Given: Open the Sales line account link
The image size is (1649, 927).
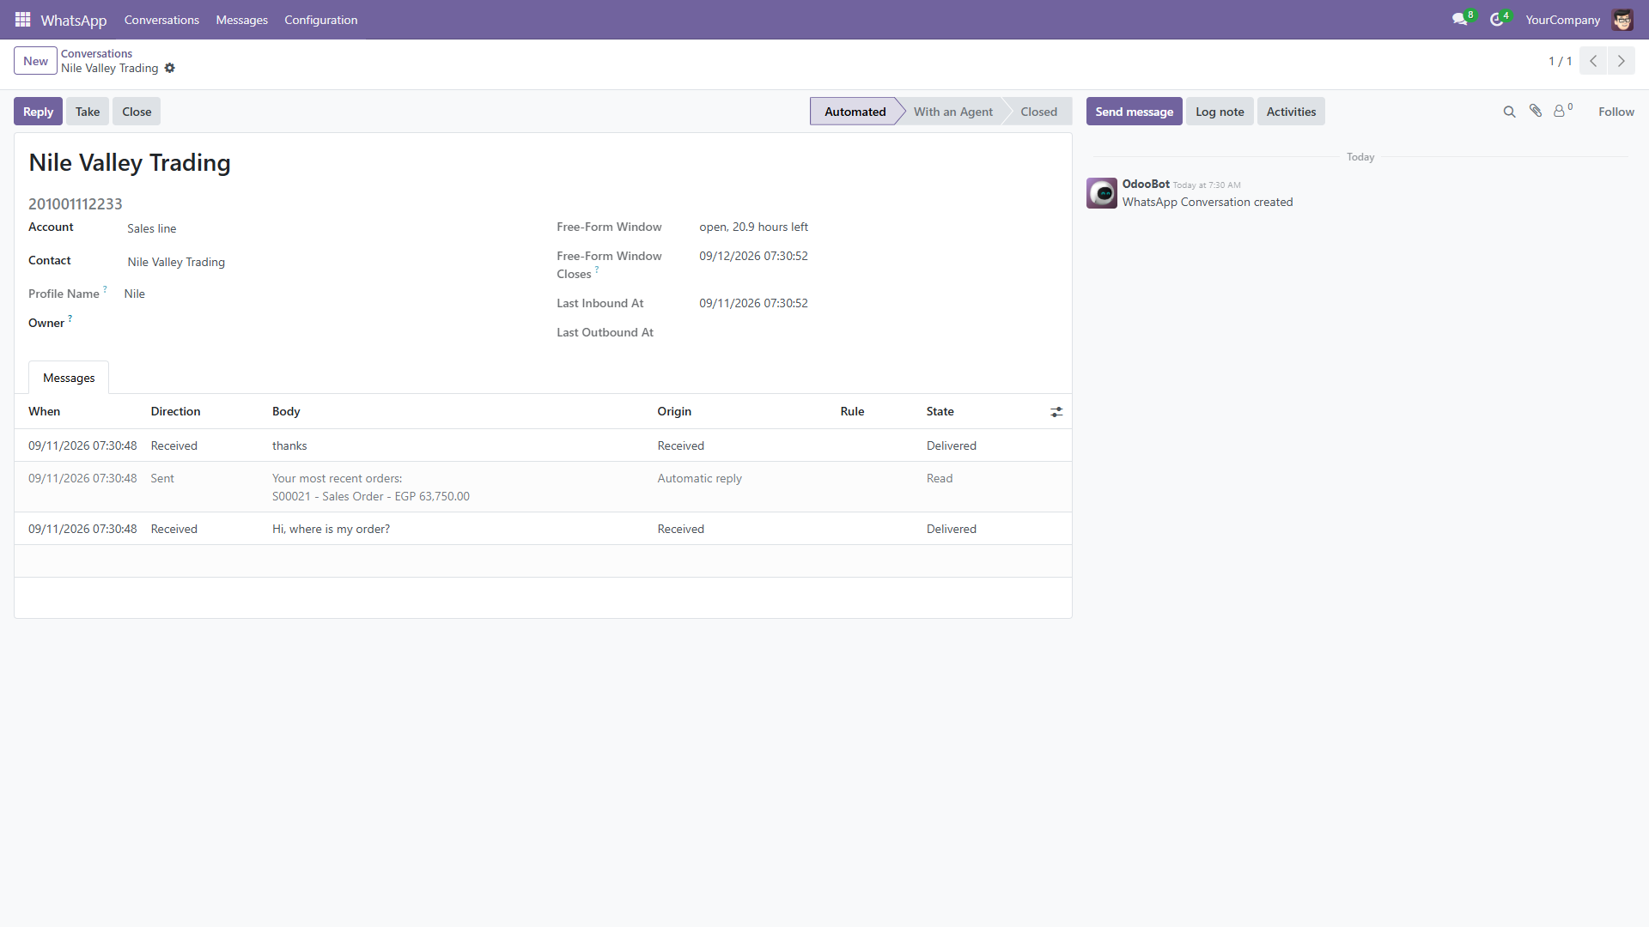Looking at the screenshot, I should coord(152,228).
